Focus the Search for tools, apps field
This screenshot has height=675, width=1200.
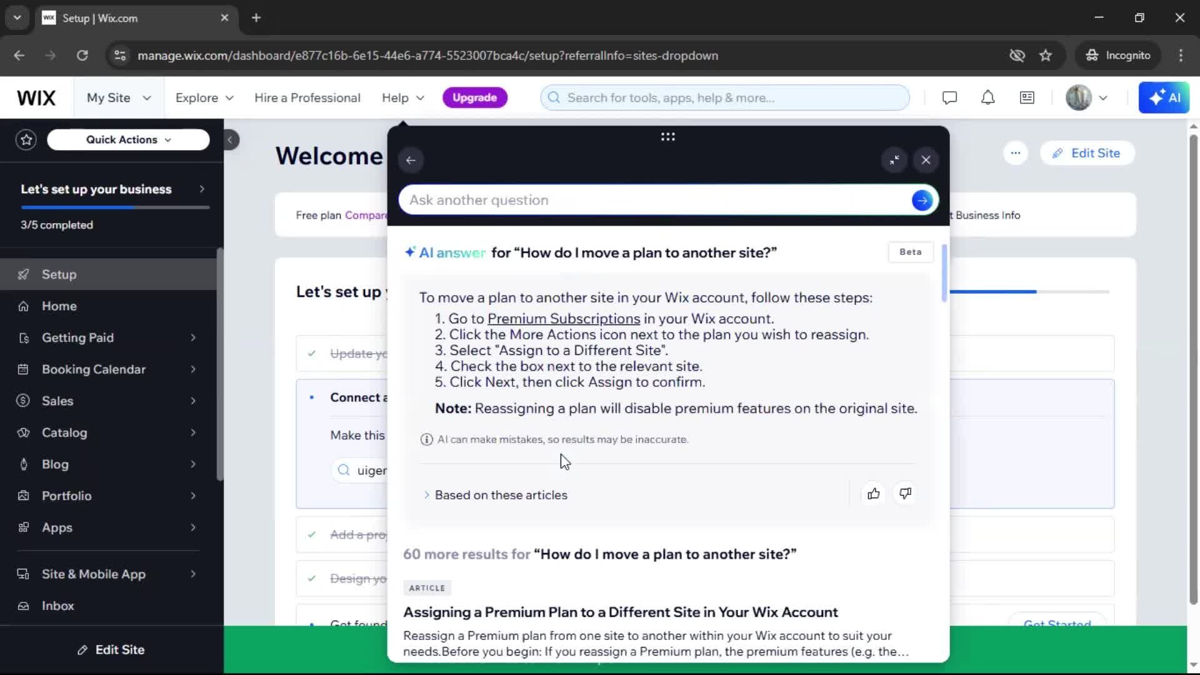[x=725, y=98]
